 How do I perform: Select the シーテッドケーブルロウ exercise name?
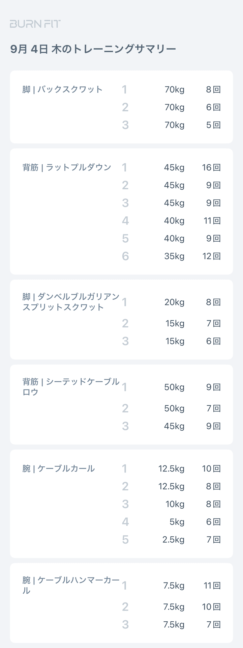pyautogui.click(x=71, y=387)
